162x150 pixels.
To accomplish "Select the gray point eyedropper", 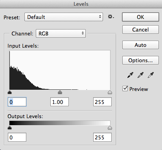I will click(x=140, y=75).
